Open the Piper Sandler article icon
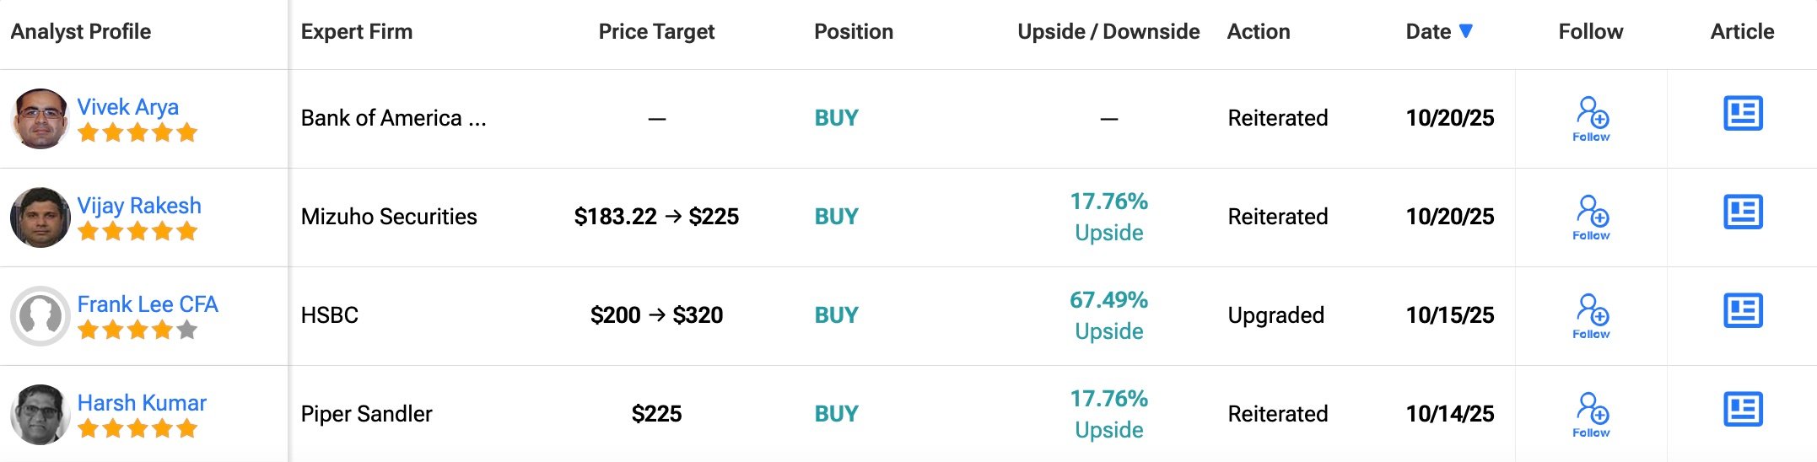The image size is (1817, 462). coord(1742,410)
